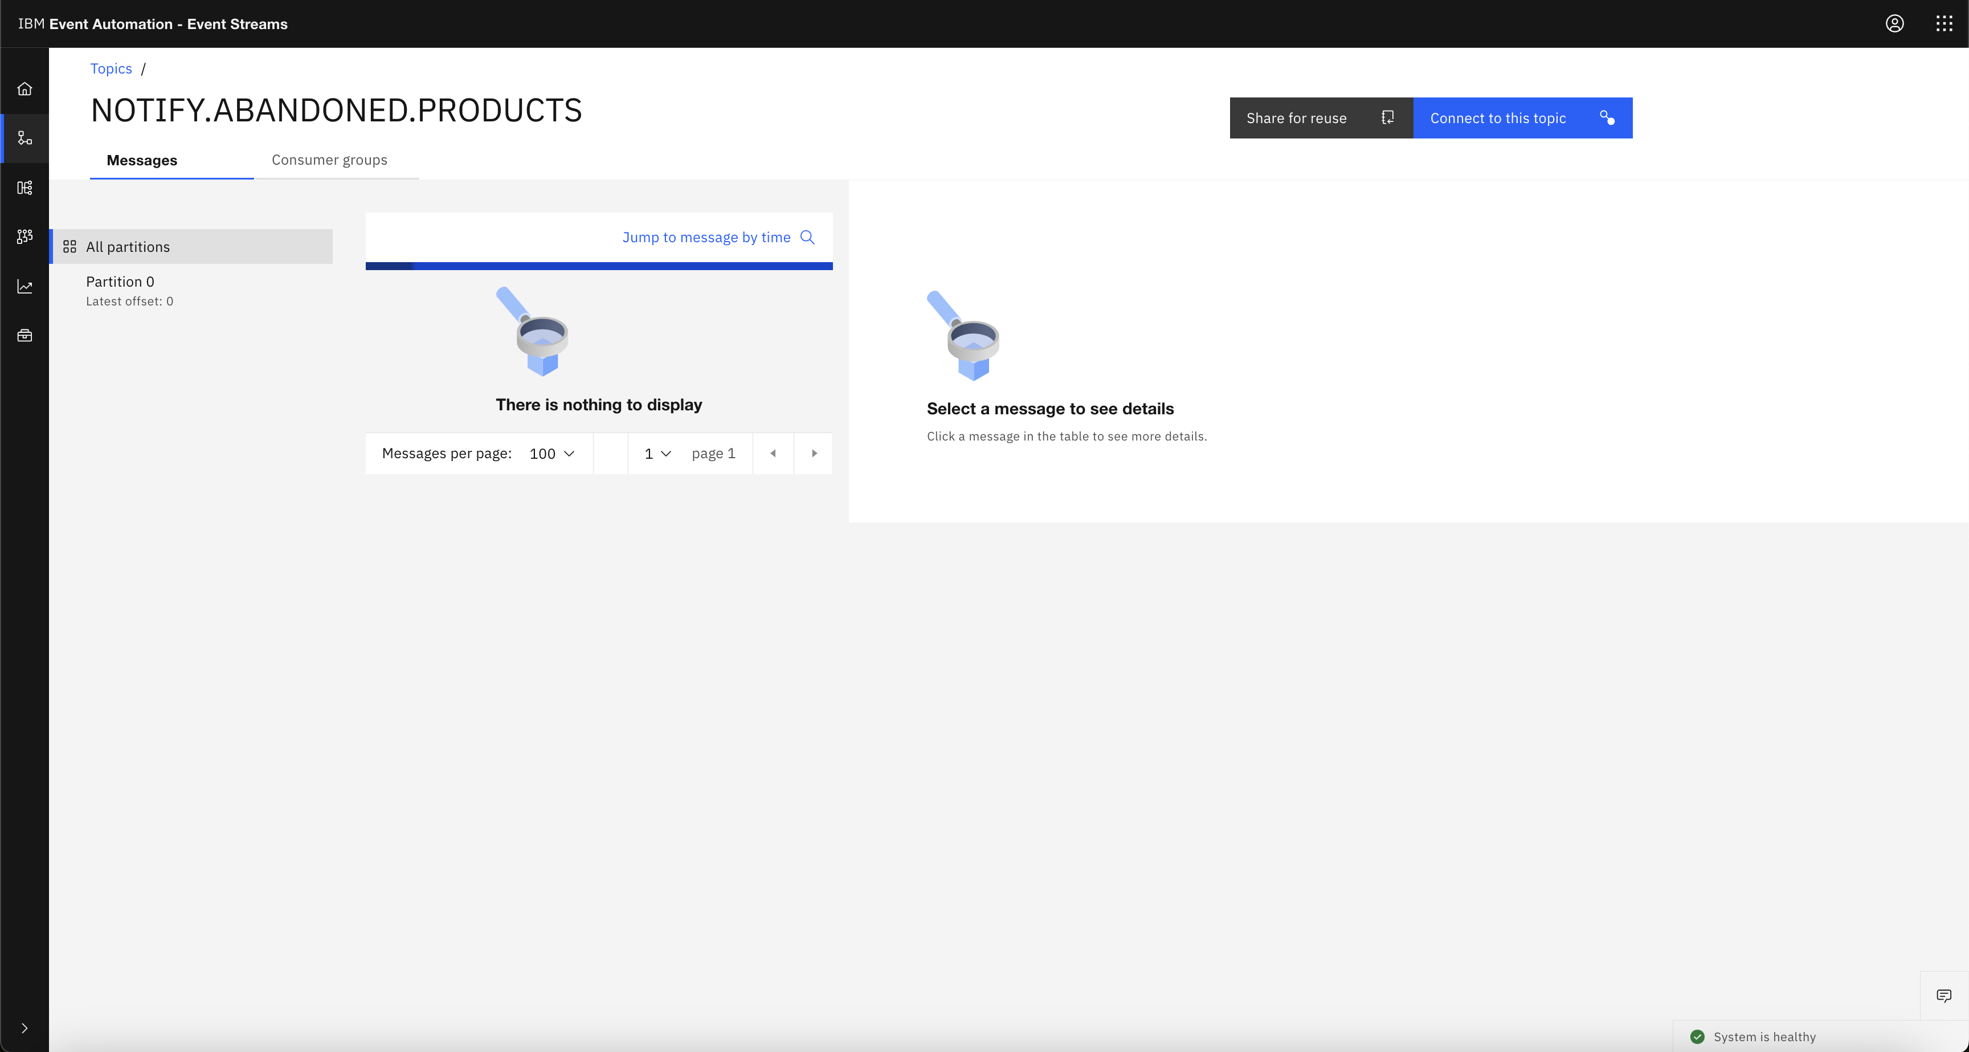Open the page number dropdown

tap(657, 454)
